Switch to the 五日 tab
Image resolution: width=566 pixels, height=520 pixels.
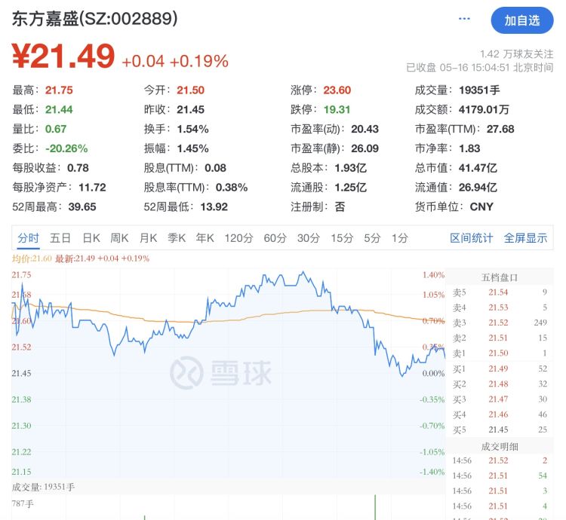60,238
